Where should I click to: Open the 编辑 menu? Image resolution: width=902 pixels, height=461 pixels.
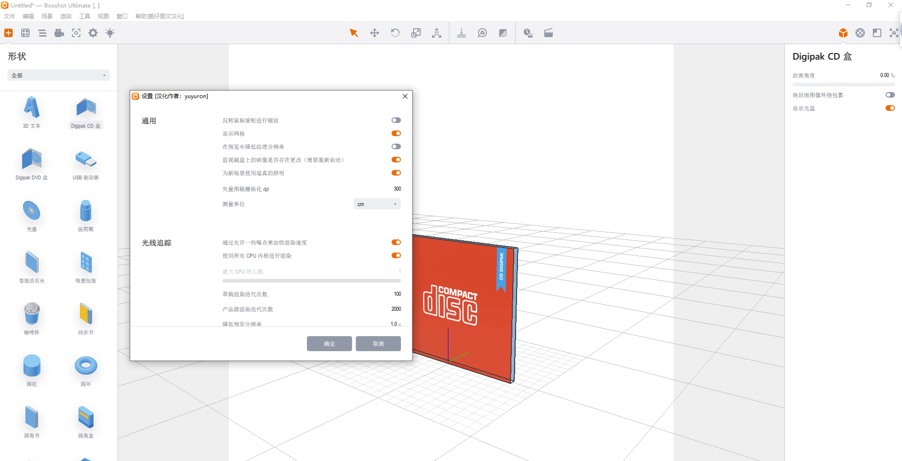pyautogui.click(x=28, y=16)
